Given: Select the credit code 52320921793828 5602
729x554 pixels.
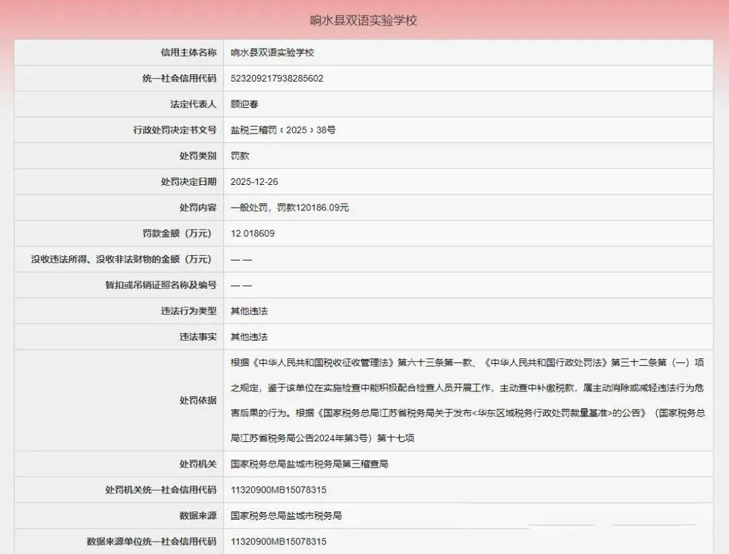Looking at the screenshot, I should coord(277,78).
